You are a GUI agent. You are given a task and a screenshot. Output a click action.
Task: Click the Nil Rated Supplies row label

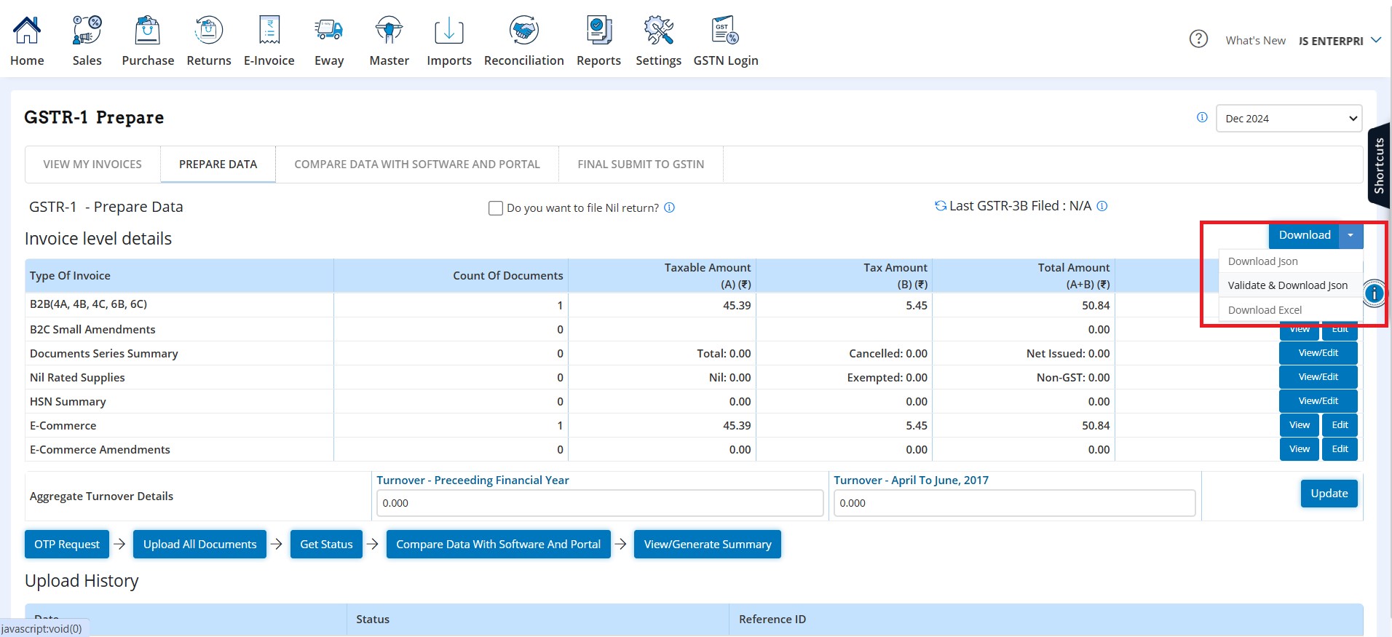point(77,378)
